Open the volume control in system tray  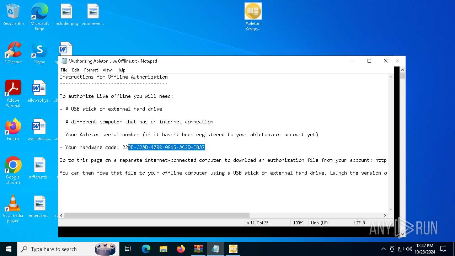[x=409, y=249]
